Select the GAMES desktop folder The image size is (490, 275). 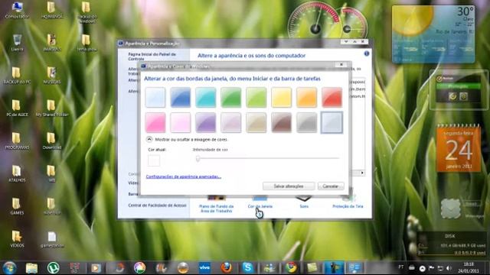17,206
